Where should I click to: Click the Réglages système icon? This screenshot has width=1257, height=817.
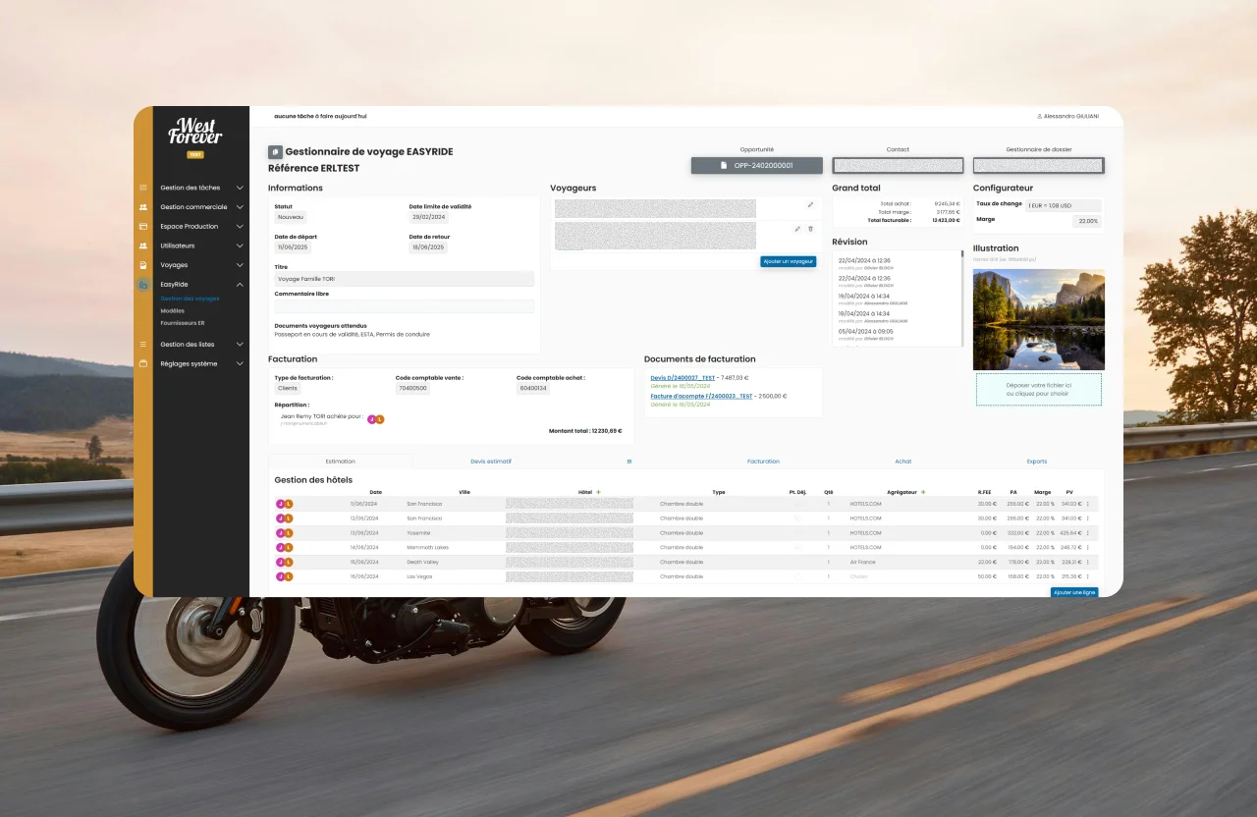point(143,363)
